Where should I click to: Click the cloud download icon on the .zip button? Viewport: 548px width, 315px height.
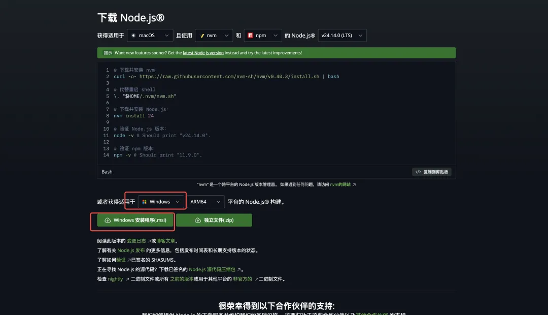[x=198, y=220]
